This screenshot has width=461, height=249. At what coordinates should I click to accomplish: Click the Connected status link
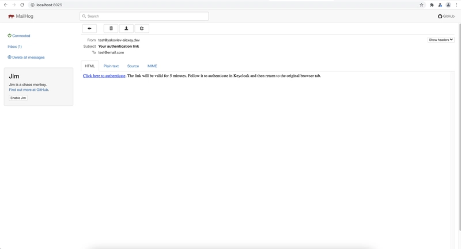19,36
